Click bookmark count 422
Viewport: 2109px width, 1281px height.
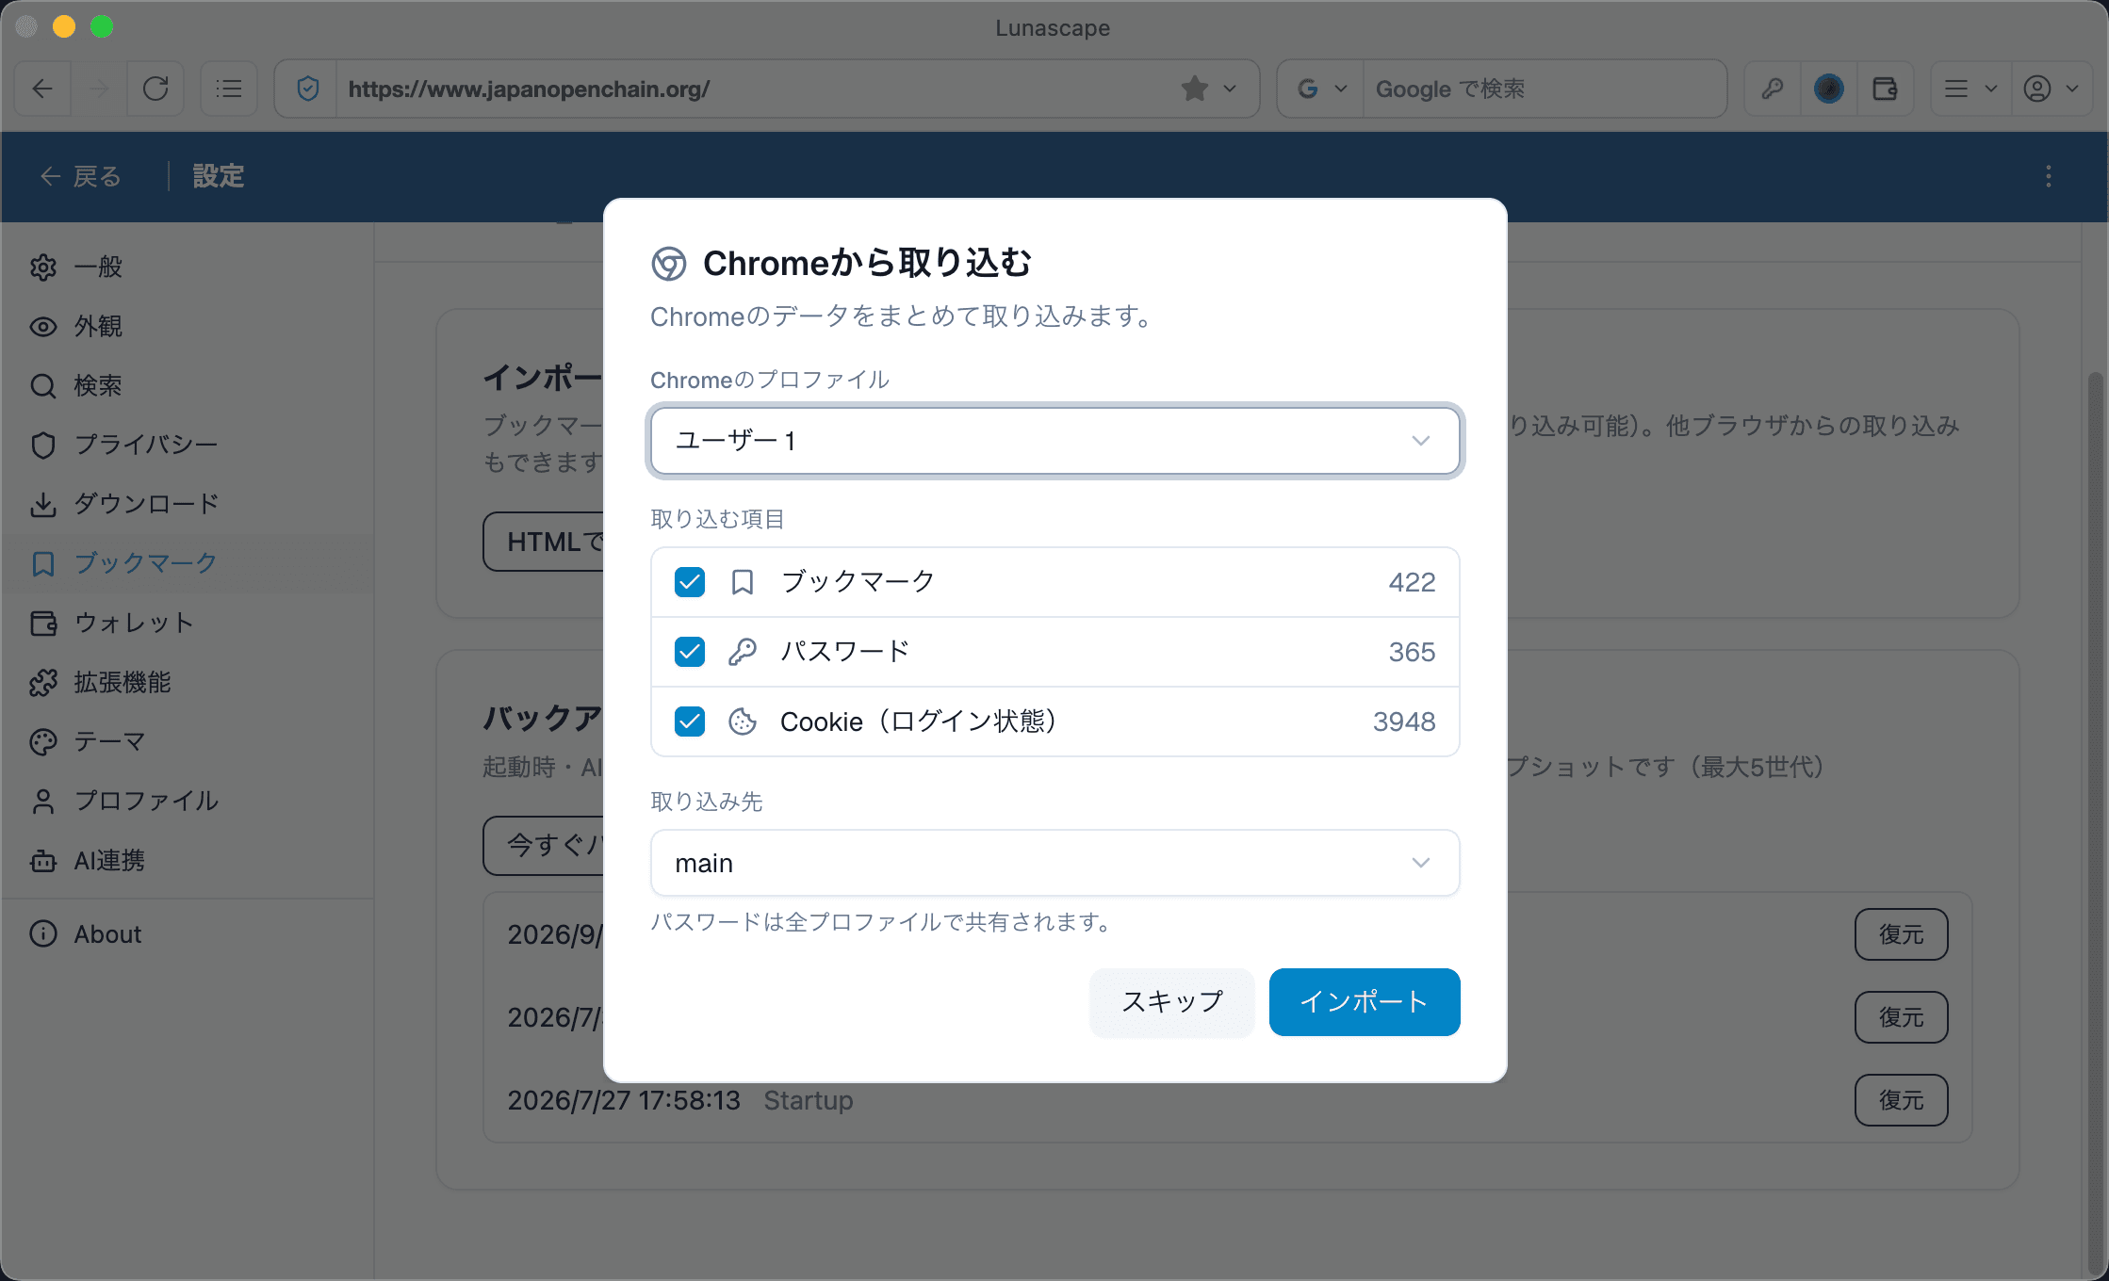1412,582
